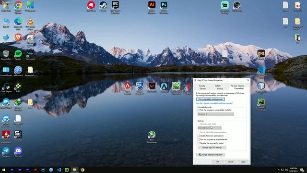Select PyCharm desktop shortcut
The image size is (307, 173).
tap(261, 105)
